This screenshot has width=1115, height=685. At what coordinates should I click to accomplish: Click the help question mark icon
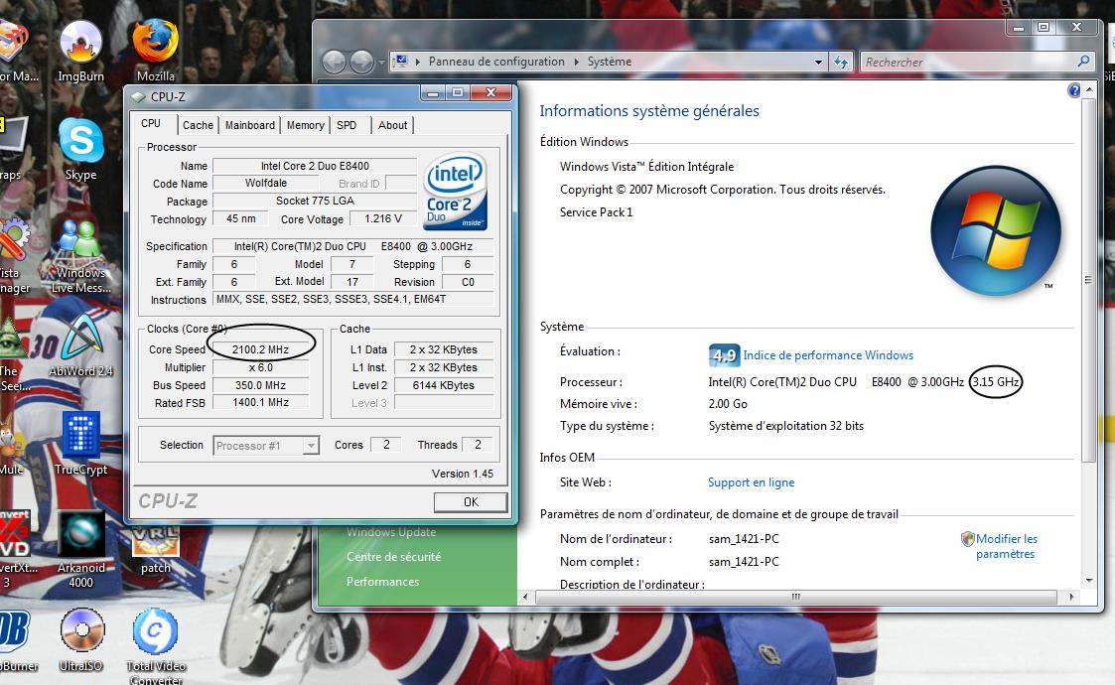click(x=1073, y=90)
